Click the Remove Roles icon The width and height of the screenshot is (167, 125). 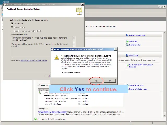click(x=127, y=45)
